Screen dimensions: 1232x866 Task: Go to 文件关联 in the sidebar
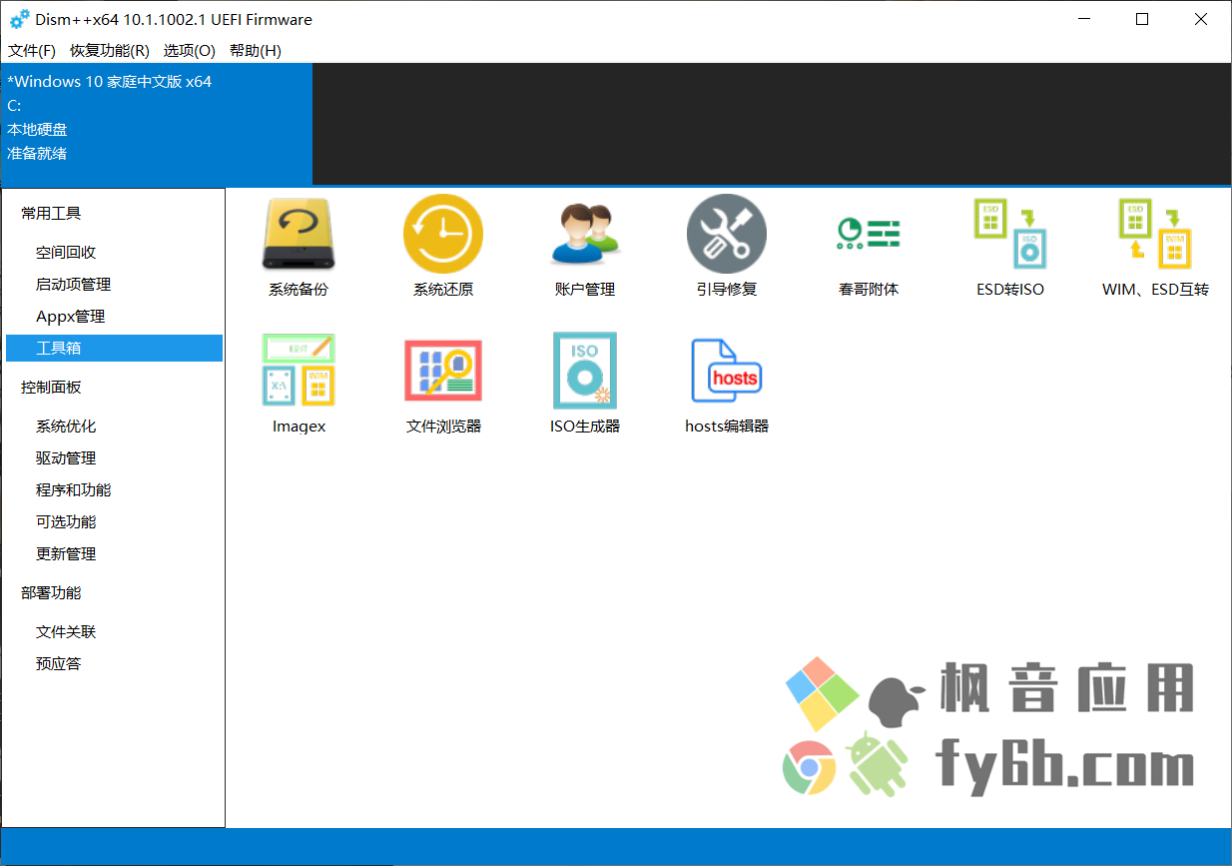pyautogui.click(x=114, y=632)
